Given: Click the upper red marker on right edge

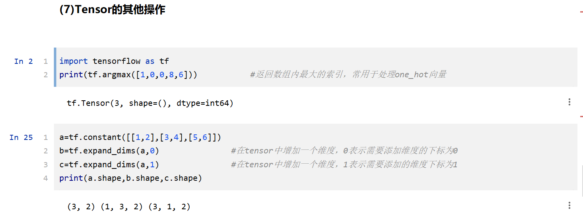Looking at the screenshot, I should 581,12.
